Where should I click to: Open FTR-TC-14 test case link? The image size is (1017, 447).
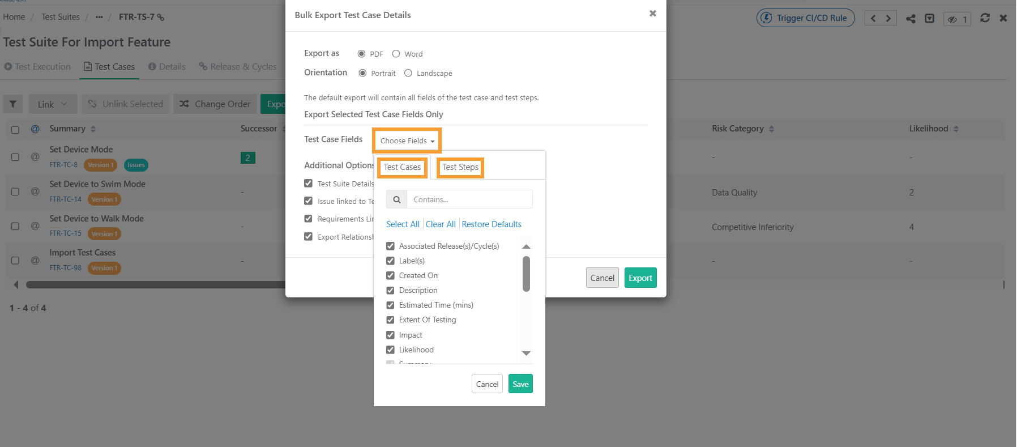pos(65,199)
